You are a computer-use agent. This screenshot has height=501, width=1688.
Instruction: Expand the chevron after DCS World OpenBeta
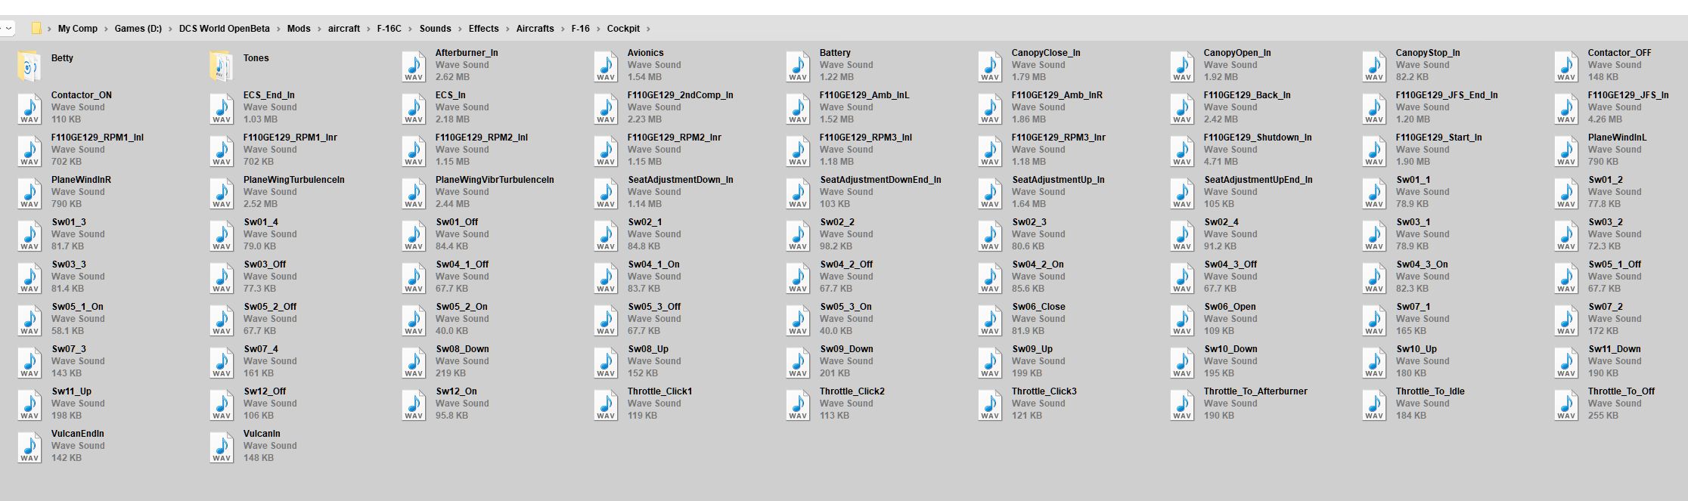pos(278,29)
